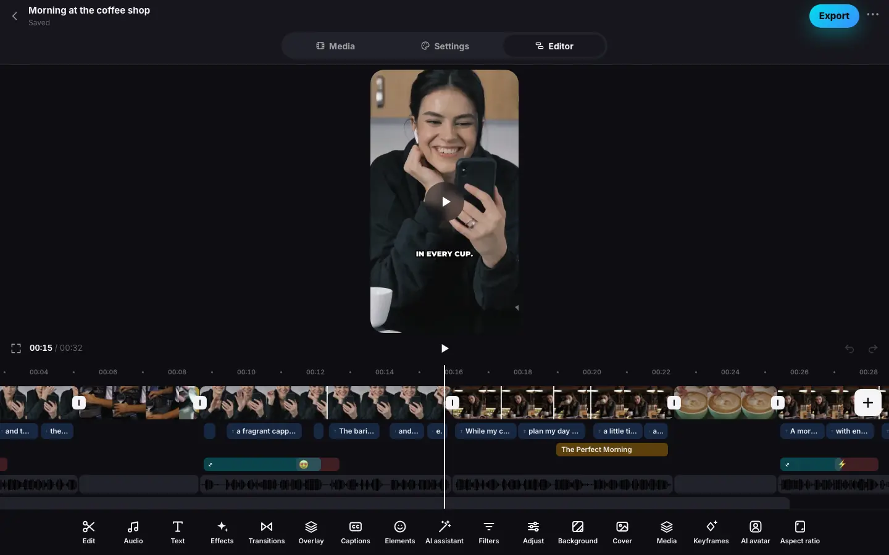The height and width of the screenshot is (555, 889).
Task: Open the Transitions tool
Action: coord(267,532)
